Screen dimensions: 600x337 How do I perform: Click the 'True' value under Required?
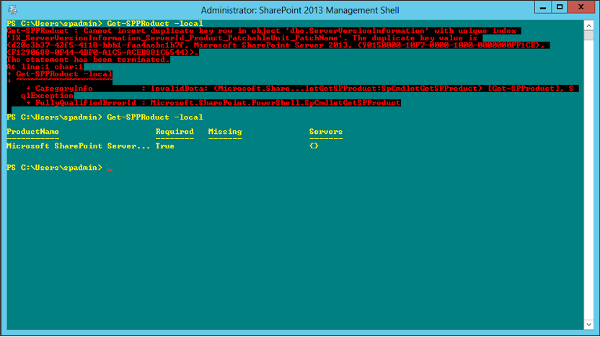coord(165,146)
